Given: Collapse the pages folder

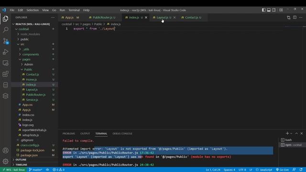Looking at the screenshot, I should click(26, 59).
